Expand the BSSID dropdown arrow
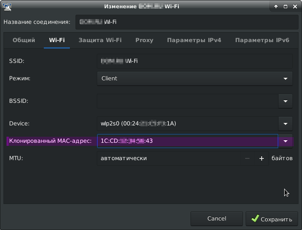Image resolution: width=302 pixels, height=230 pixels. point(286,101)
